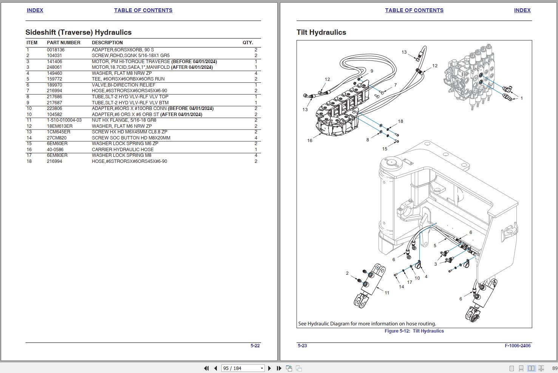Screen dimensions: 558x373
Task: Click the Sideshift (Traverse) Hydraulics heading
Action: click(79, 33)
